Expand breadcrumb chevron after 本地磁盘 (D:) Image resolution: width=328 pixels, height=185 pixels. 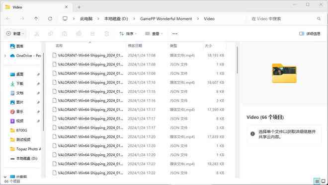[134, 18]
